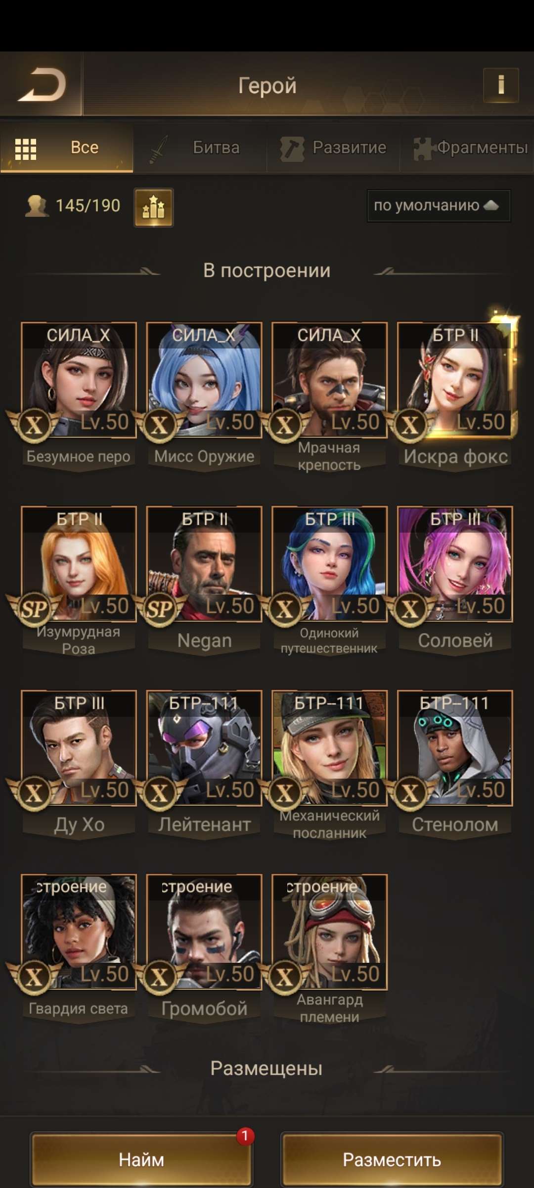Open the Развитие tab
The height and width of the screenshot is (1188, 534).
(333, 148)
